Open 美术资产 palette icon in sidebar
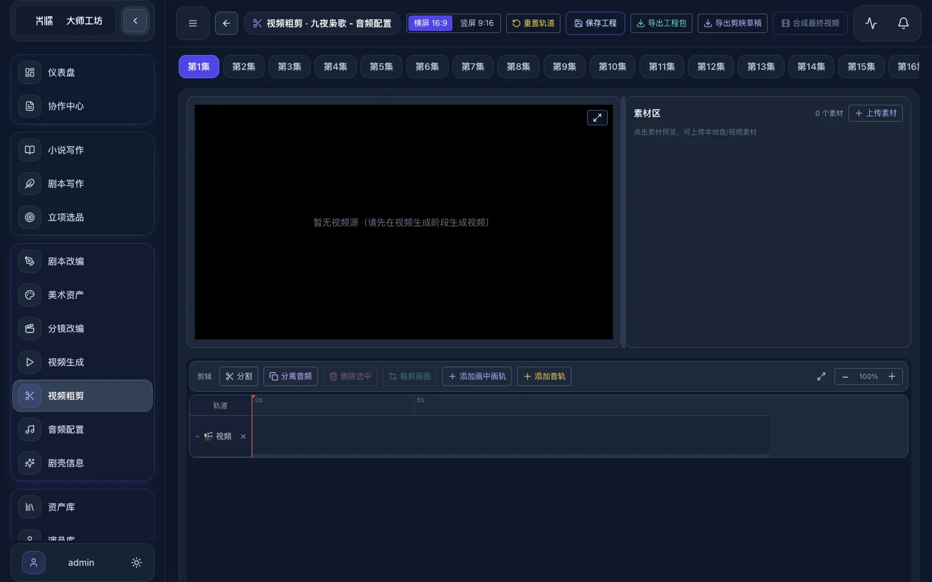Viewport: 932px width, 582px height. 30,295
